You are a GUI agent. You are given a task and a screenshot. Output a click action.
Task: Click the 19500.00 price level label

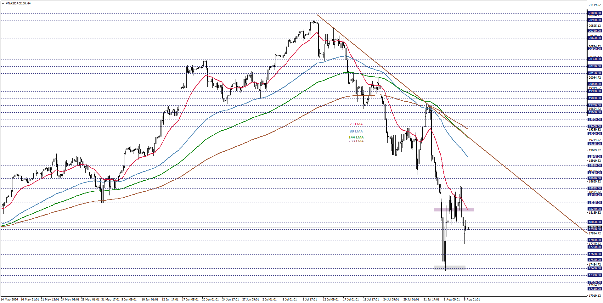pos(595,120)
